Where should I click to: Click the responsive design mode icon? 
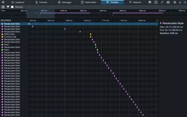click(156, 2)
